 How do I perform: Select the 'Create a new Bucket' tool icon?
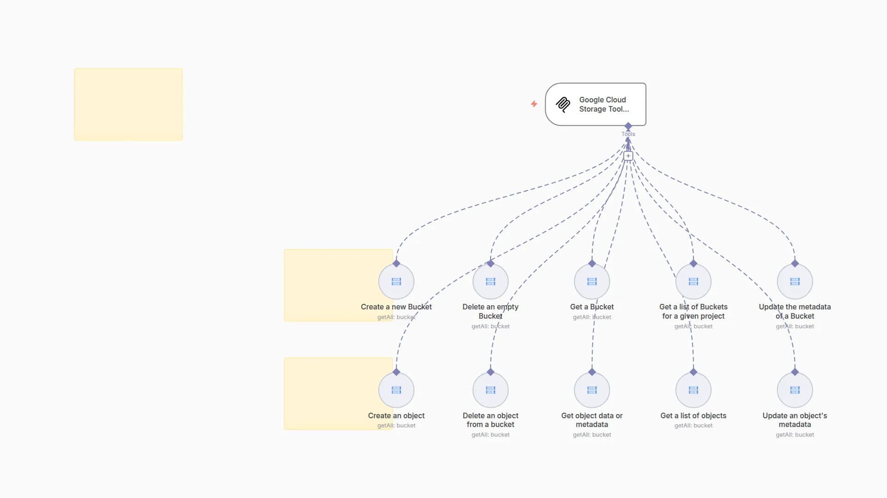(396, 281)
